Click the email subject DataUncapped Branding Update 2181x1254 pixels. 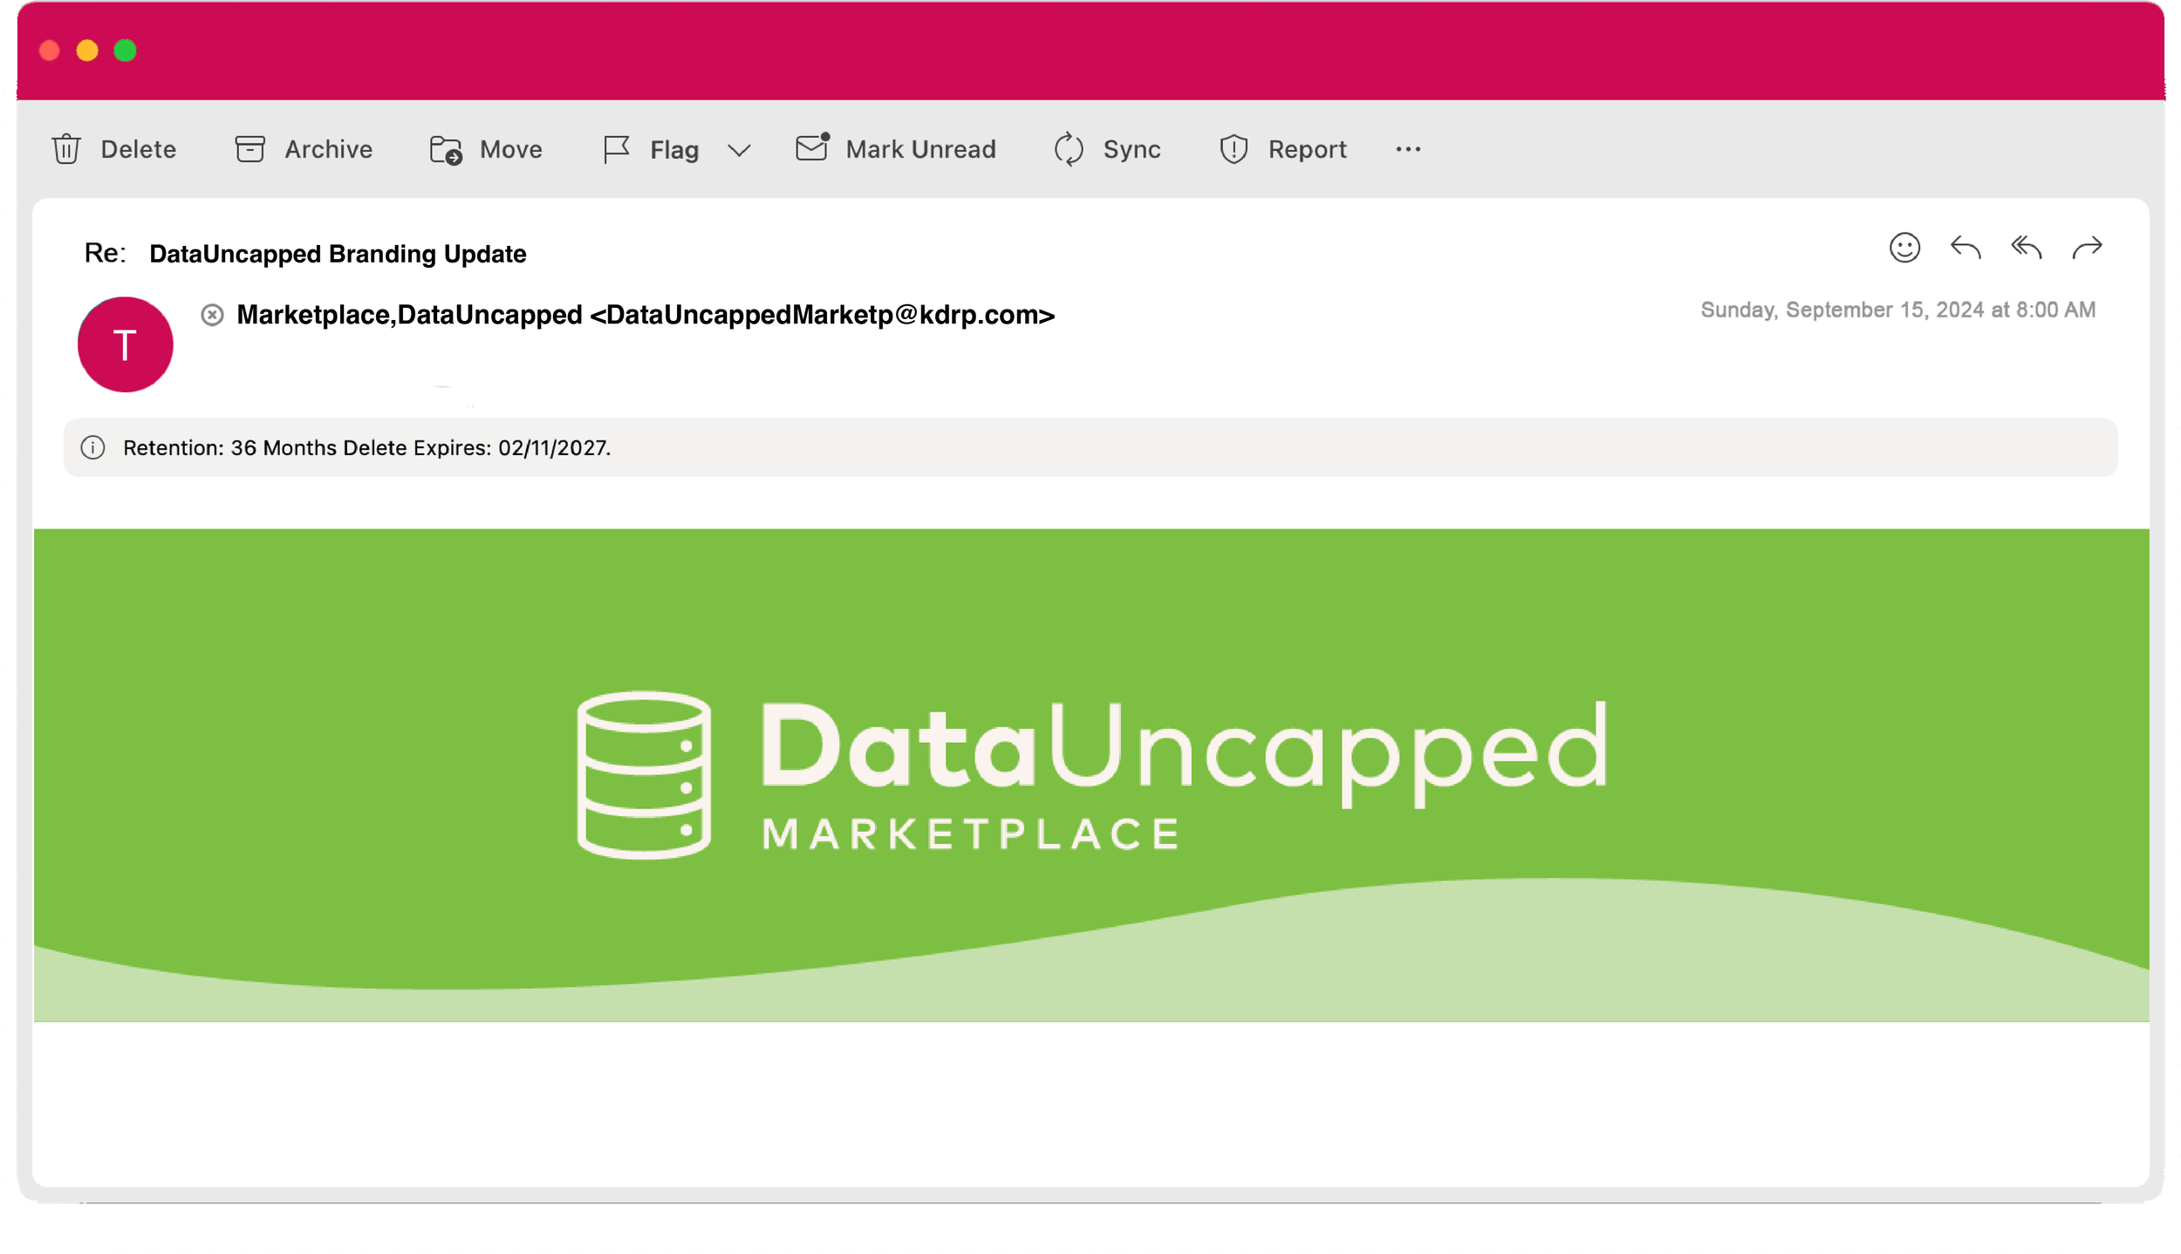point(338,254)
